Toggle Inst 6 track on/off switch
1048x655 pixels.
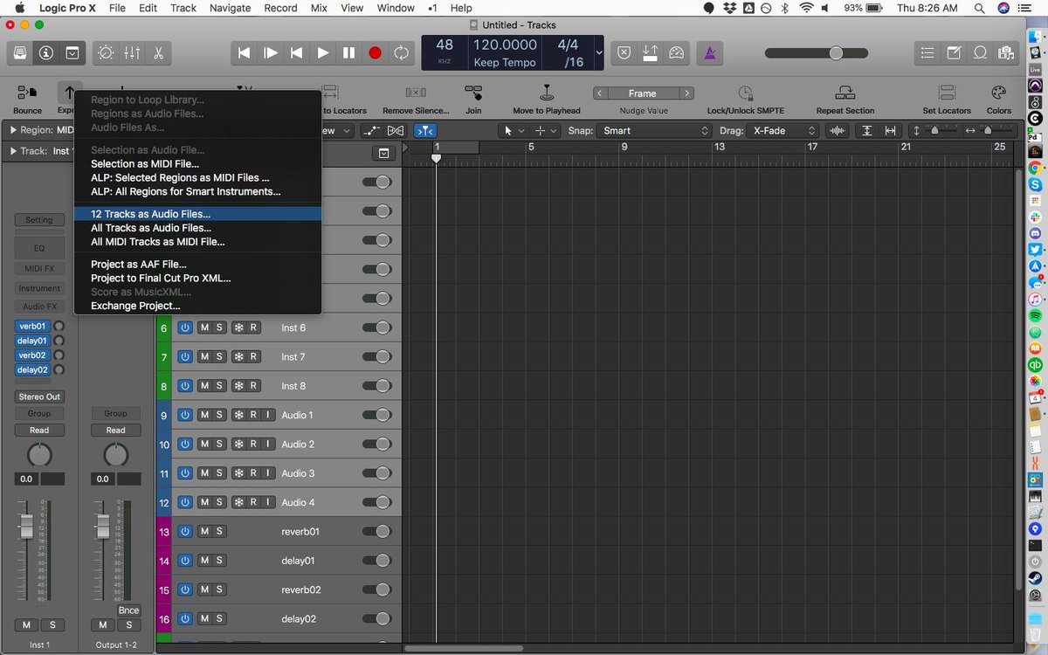376,327
